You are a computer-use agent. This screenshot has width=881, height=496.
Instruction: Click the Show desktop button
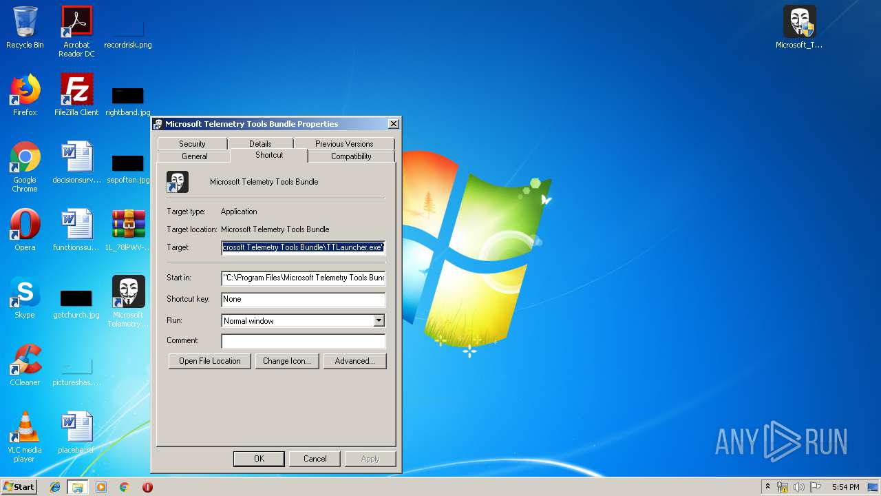pyautogui.click(x=873, y=487)
